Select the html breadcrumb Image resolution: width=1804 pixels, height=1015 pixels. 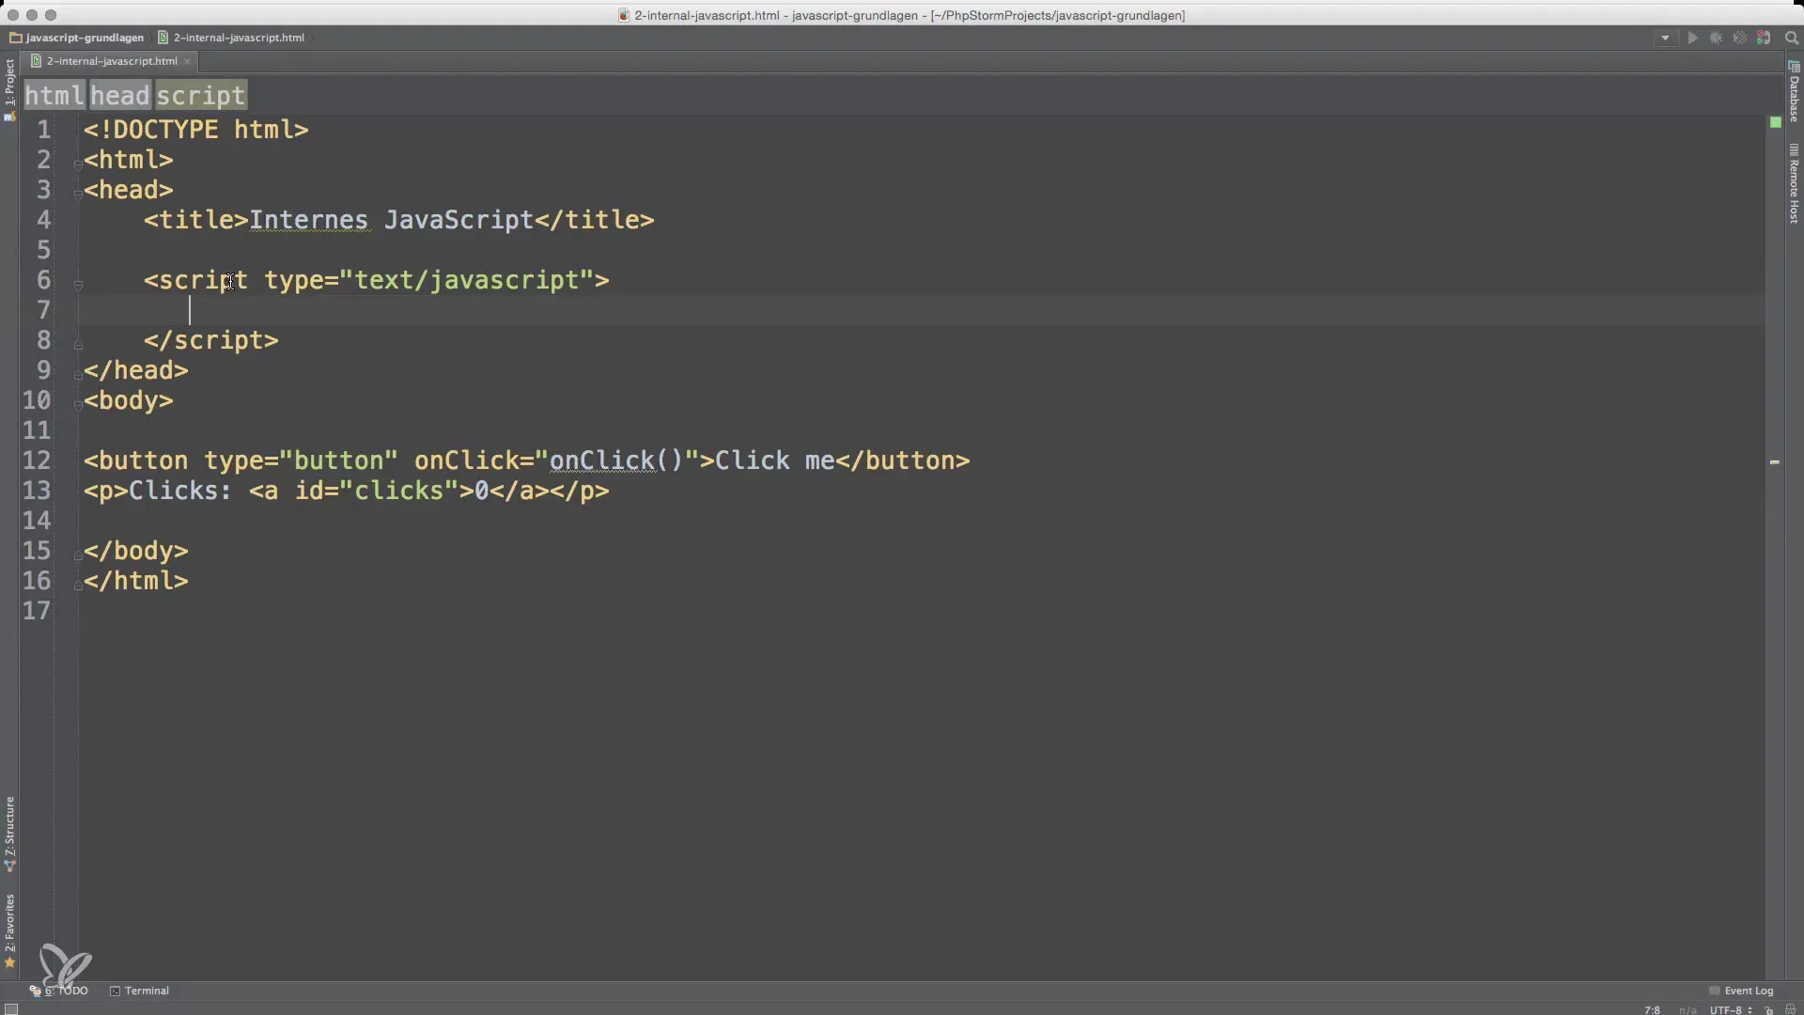54,95
